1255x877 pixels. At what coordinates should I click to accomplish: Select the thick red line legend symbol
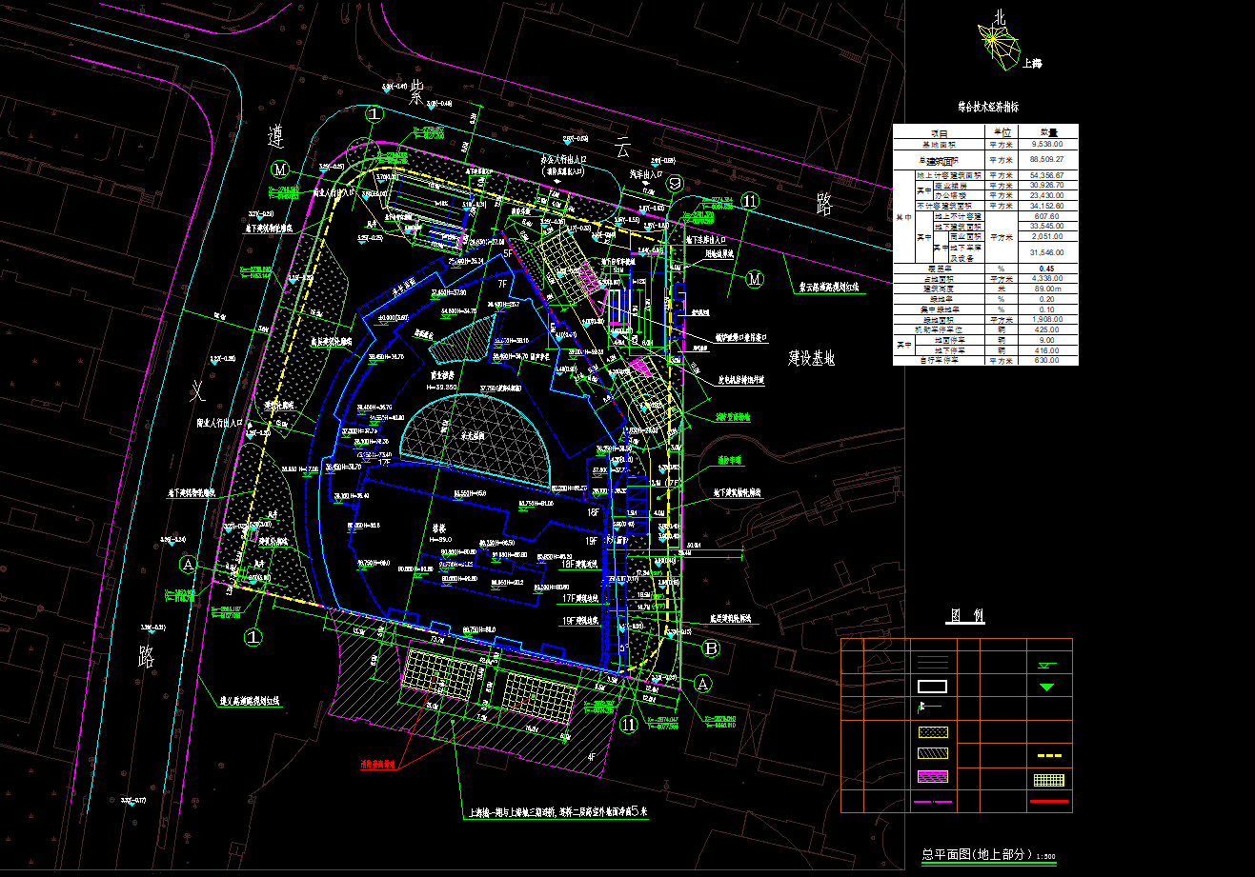1049,802
